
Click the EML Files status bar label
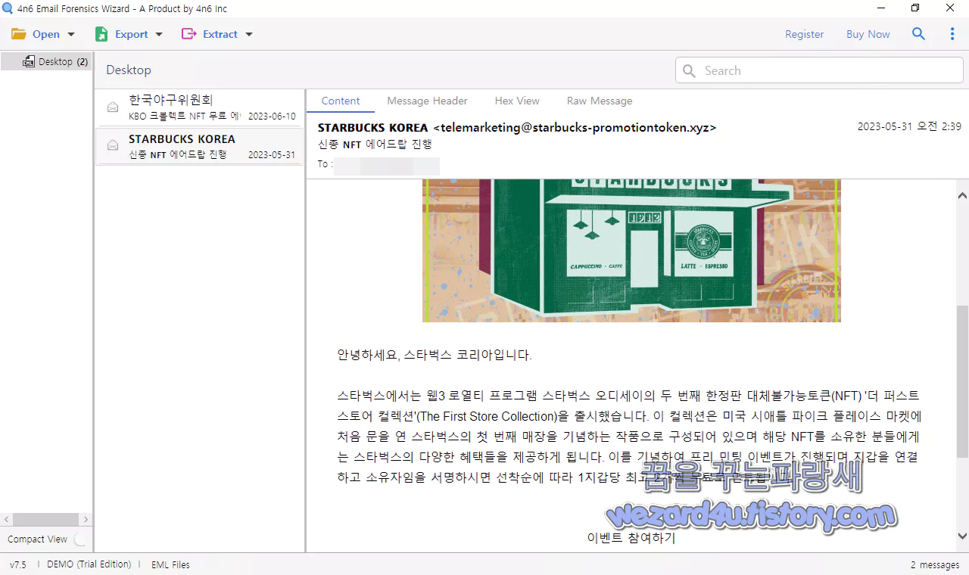pos(170,564)
